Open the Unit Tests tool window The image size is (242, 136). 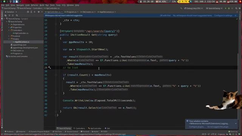tap(57, 131)
